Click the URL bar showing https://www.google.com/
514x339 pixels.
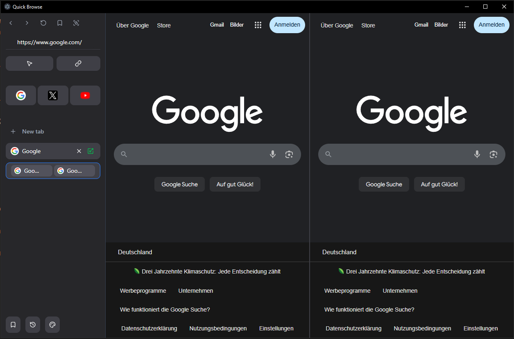53,42
